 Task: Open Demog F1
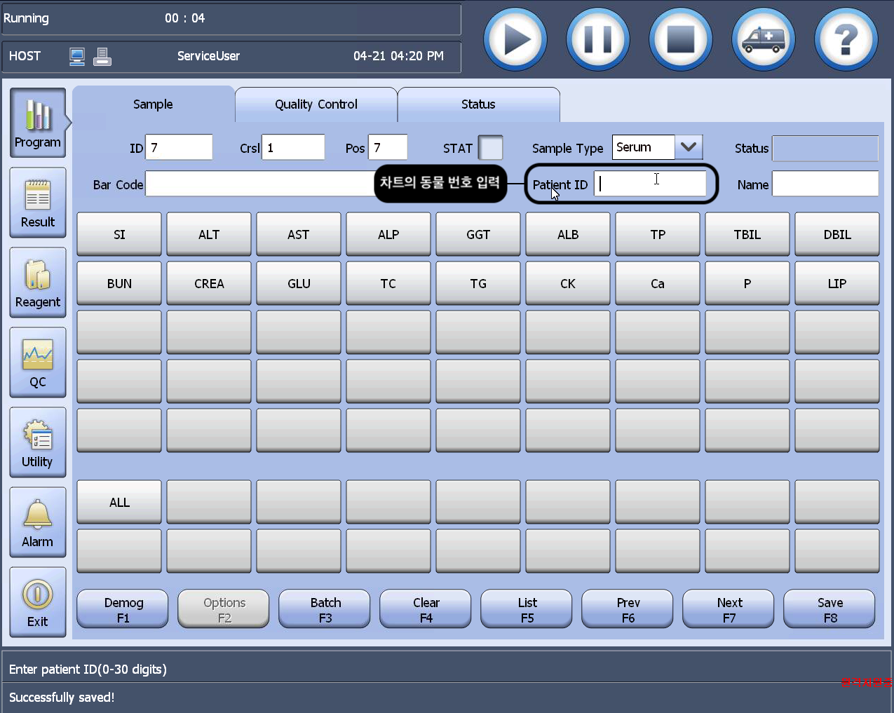(123, 609)
